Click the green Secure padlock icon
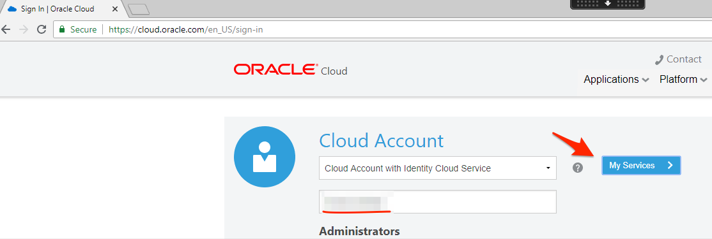Viewport: 712px width, 239px height. pyautogui.click(x=62, y=29)
